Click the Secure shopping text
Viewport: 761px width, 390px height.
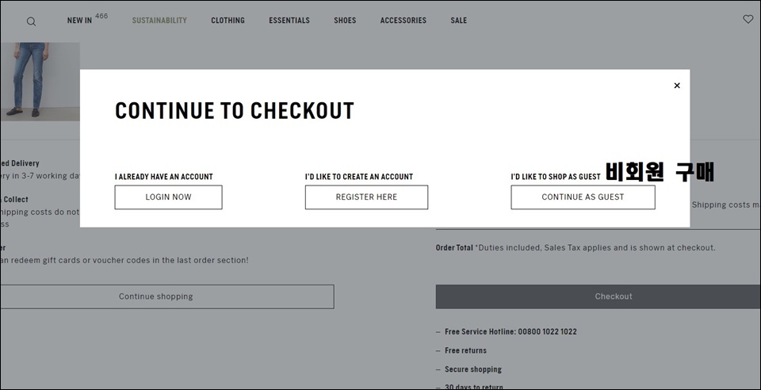[473, 369]
